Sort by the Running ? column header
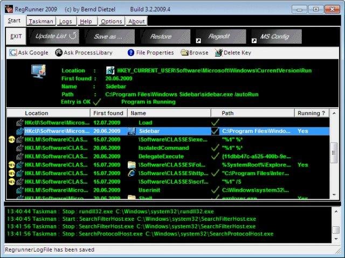The width and height of the screenshot is (345, 258). coord(312,113)
